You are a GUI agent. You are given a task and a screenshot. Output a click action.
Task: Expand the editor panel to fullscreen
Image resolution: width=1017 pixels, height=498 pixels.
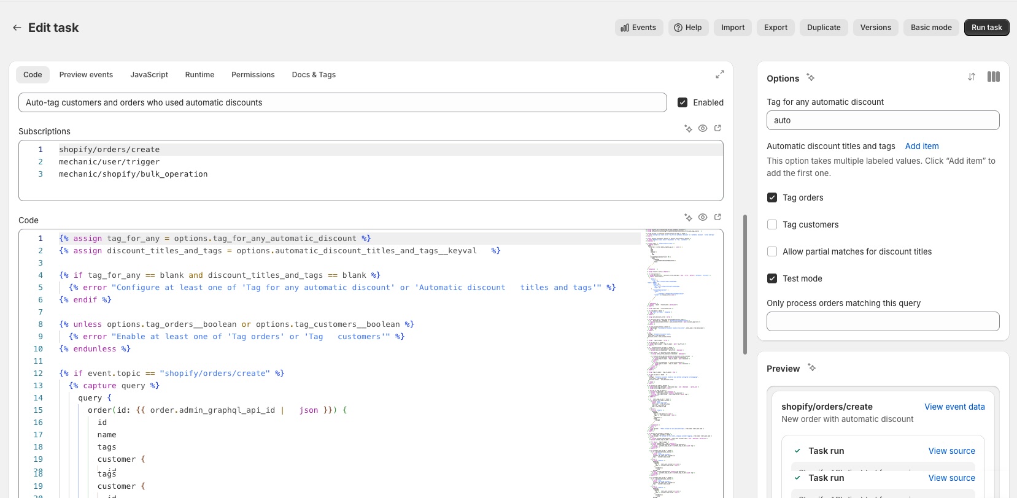720,75
